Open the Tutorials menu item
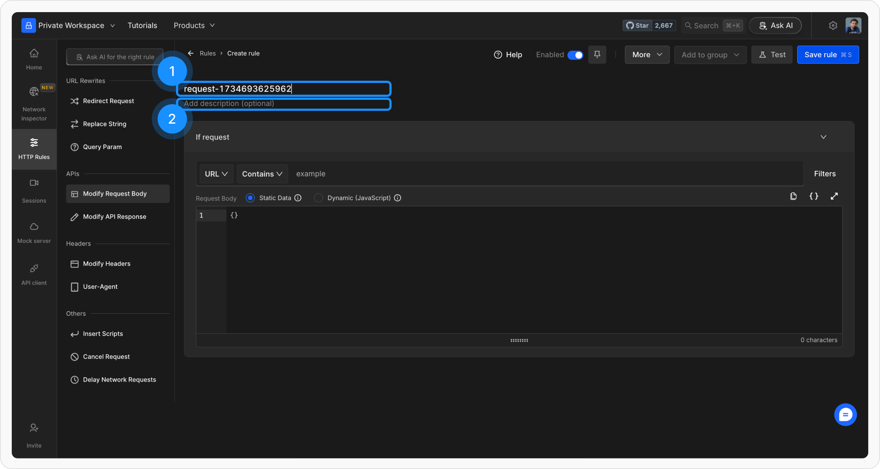Image resolution: width=880 pixels, height=469 pixels. 142,25
